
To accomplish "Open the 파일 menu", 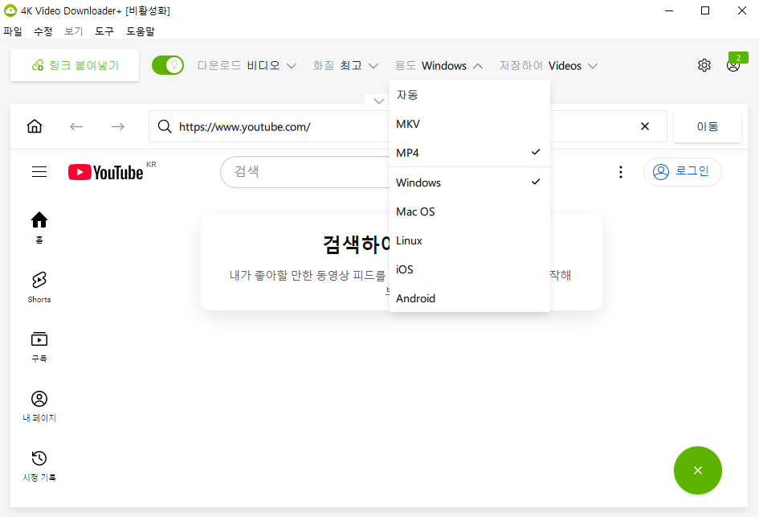I will [x=13, y=31].
